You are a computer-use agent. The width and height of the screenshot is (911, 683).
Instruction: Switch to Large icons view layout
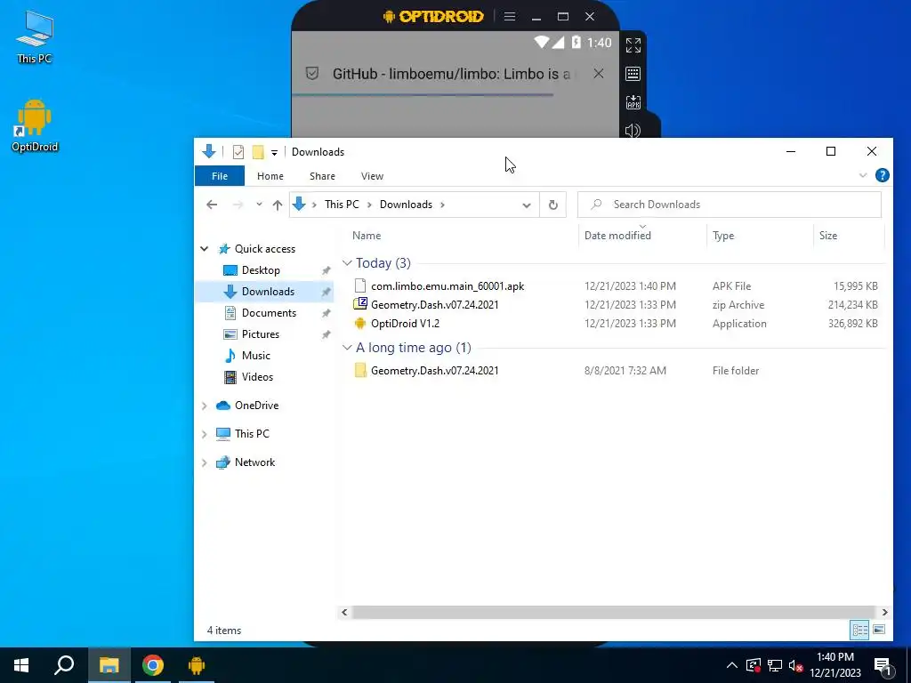(879, 630)
